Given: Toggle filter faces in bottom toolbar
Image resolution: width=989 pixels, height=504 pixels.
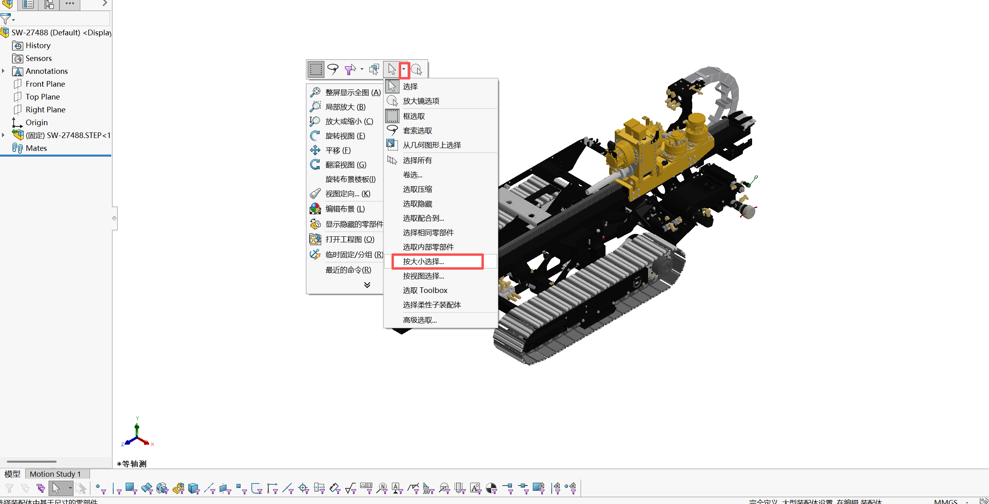Looking at the screenshot, I should tap(131, 488).
